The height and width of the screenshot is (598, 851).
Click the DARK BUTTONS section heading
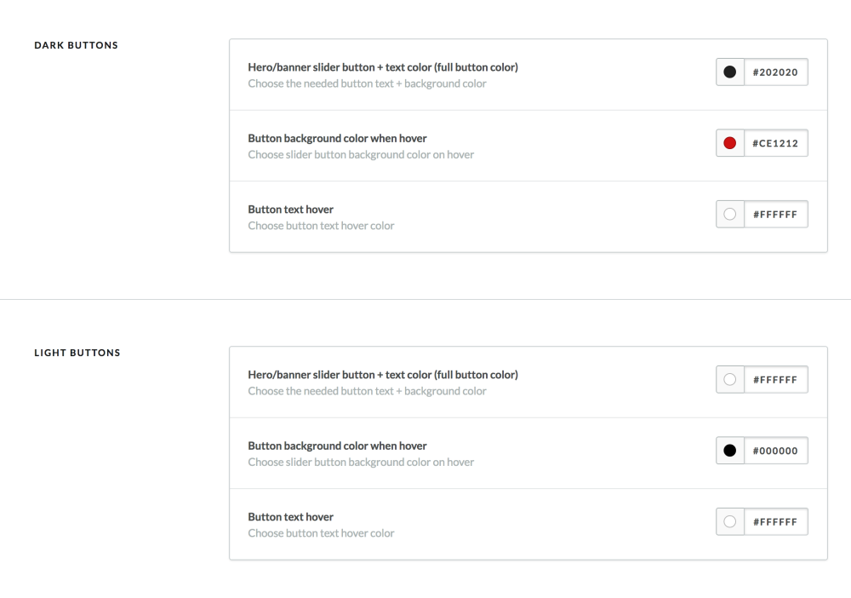[76, 45]
